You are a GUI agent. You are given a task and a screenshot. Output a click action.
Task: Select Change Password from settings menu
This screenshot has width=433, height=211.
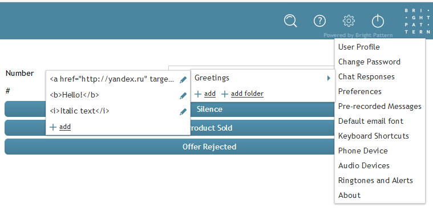(x=369, y=62)
